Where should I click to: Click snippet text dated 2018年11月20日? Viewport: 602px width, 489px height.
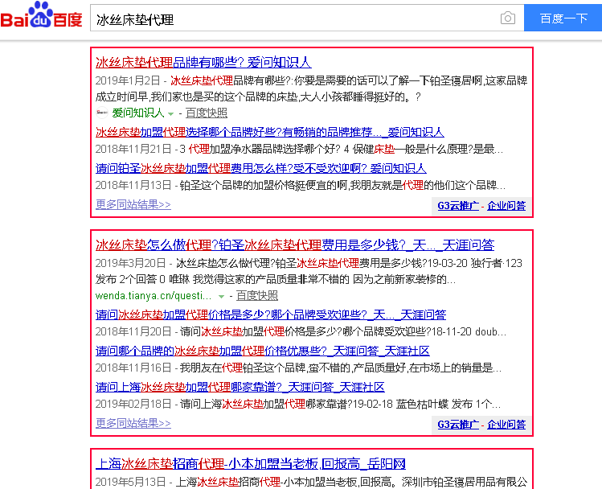click(x=301, y=332)
